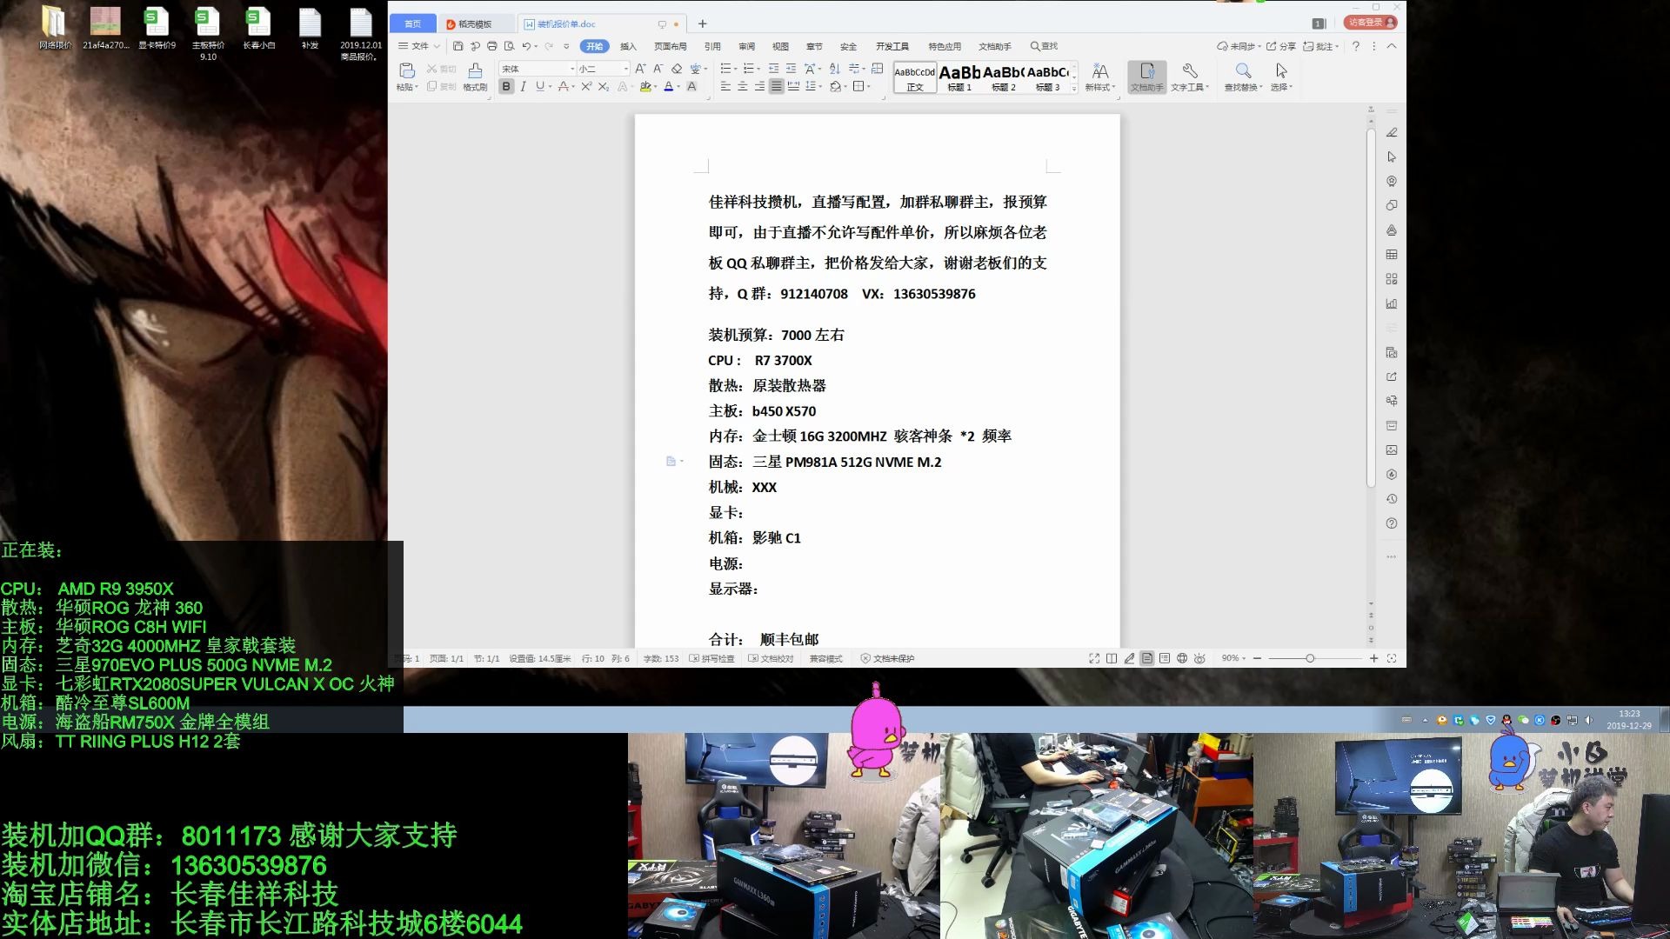Image resolution: width=1670 pixels, height=939 pixels.
Task: Open the 页面布局 ribbon tab
Action: tap(670, 46)
